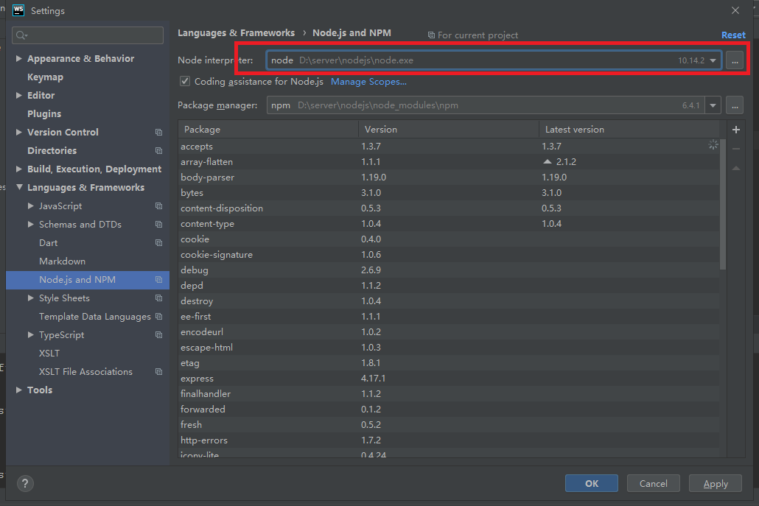
Task: Select Plugins in settings tree
Action: click(44, 113)
